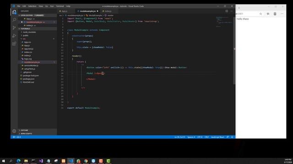Screen dimensions: 293x164
Task: Click the CRLF line ending indicator
Action: click(x=206, y=137)
